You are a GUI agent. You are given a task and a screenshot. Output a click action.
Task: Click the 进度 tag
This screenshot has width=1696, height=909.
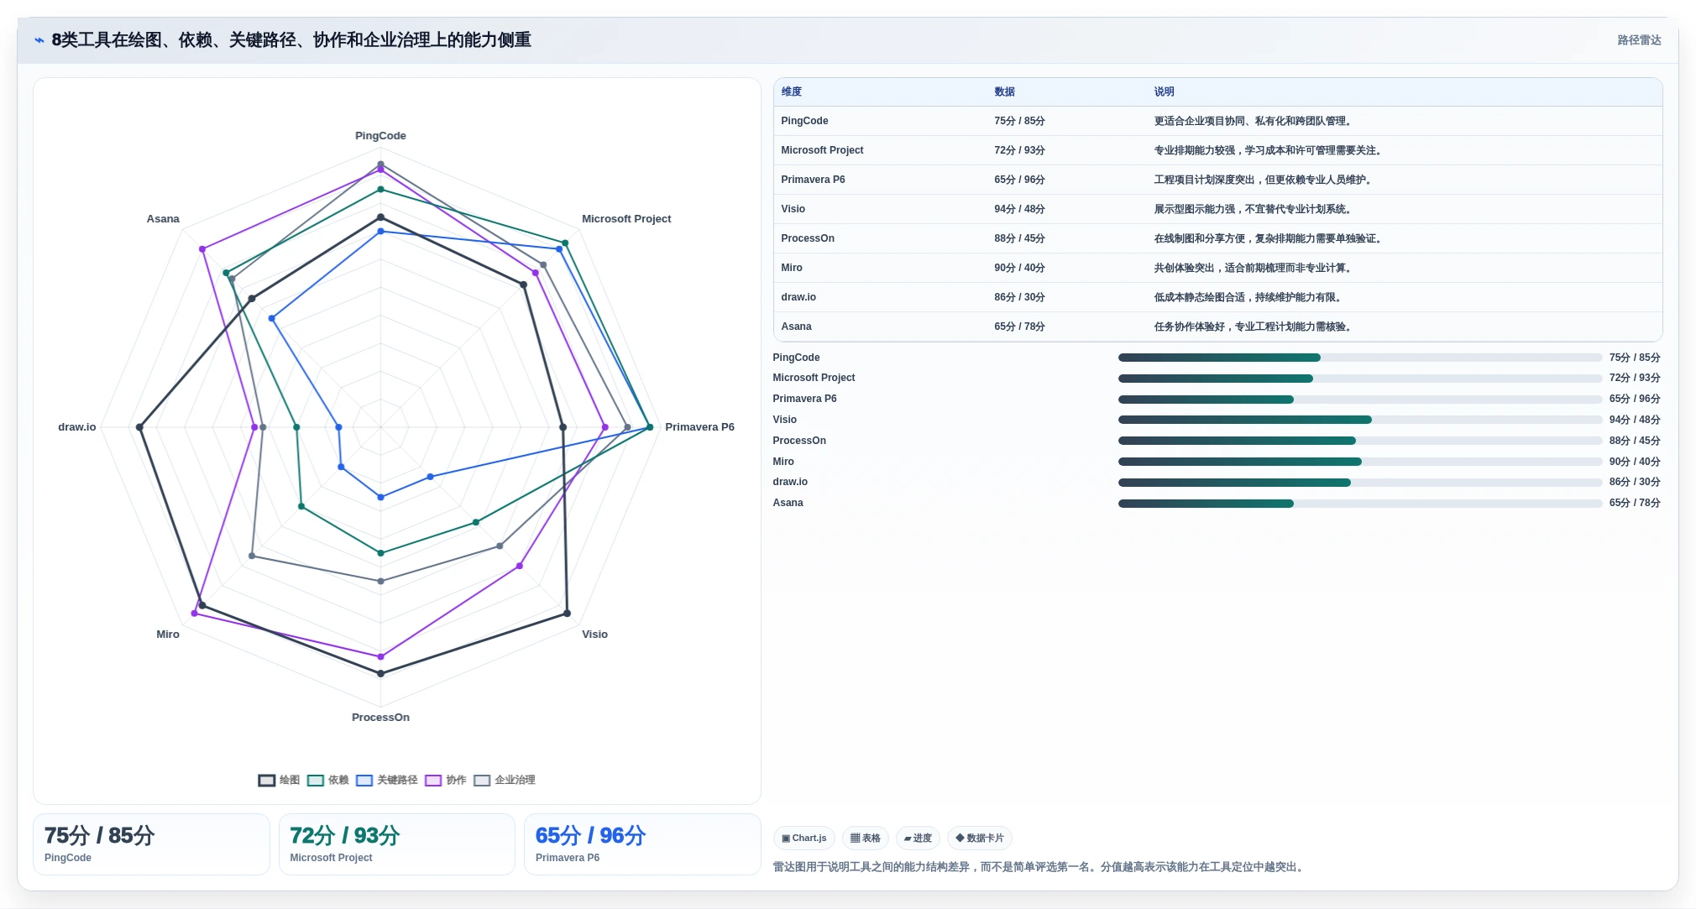[x=918, y=838]
